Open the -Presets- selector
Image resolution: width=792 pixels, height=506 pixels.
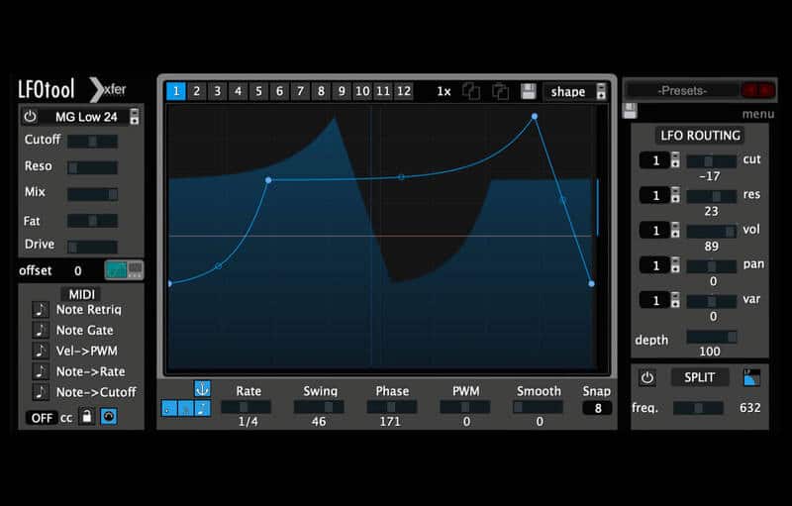(x=682, y=91)
